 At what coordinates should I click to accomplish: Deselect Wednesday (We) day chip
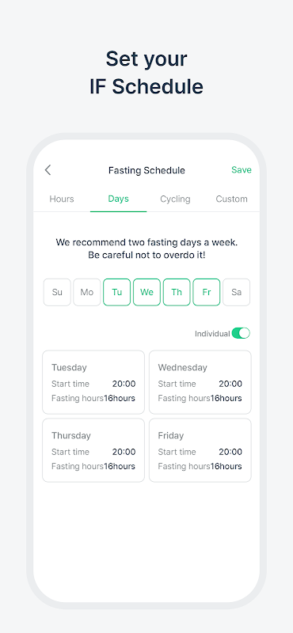[x=146, y=292]
